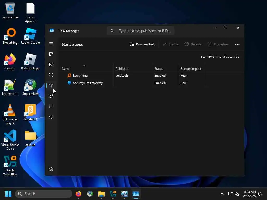Image resolution: width=267 pixels, height=200 pixels.
Task: Open Supermium from the taskbar
Action: [x=90, y=194]
